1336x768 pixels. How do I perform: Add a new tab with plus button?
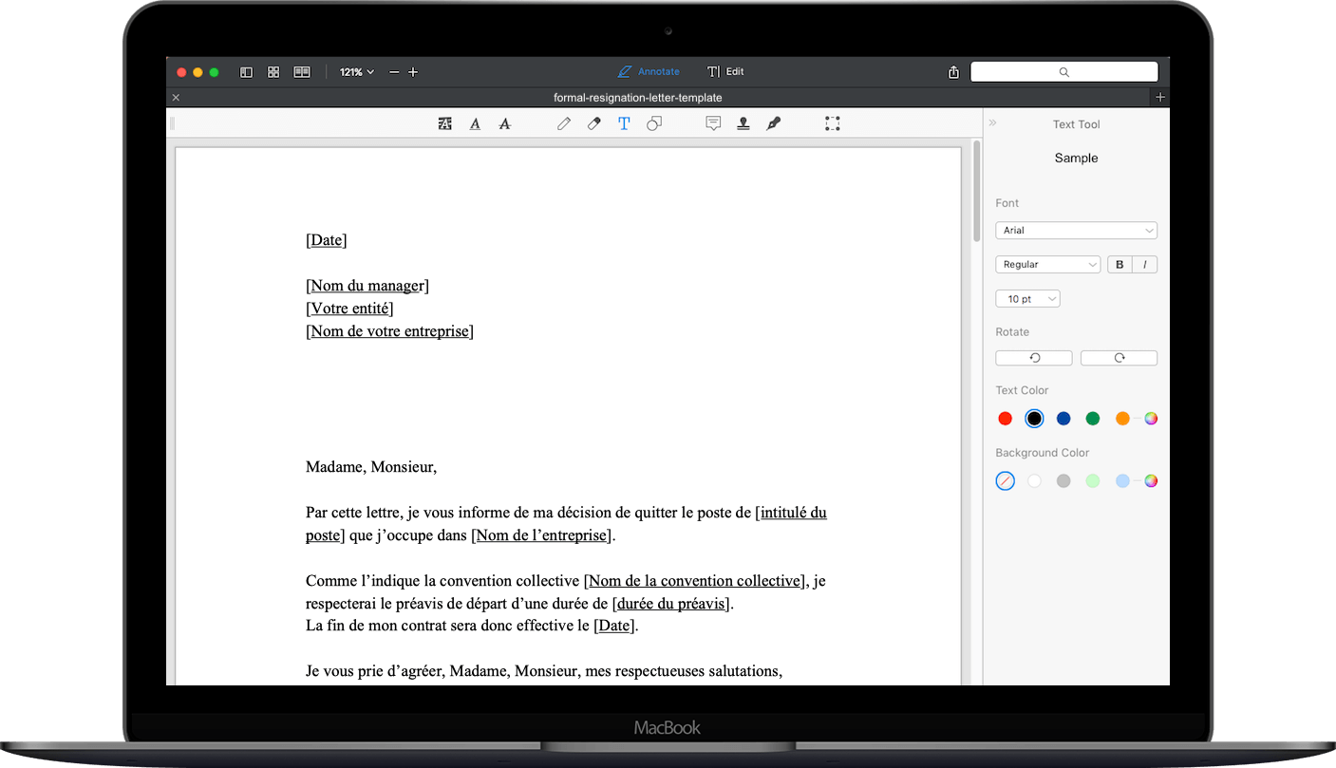click(1159, 98)
